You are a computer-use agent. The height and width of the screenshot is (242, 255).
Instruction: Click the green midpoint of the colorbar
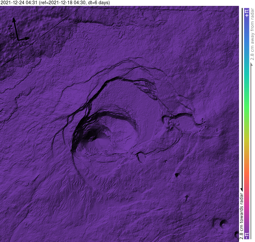[x=247, y=107]
